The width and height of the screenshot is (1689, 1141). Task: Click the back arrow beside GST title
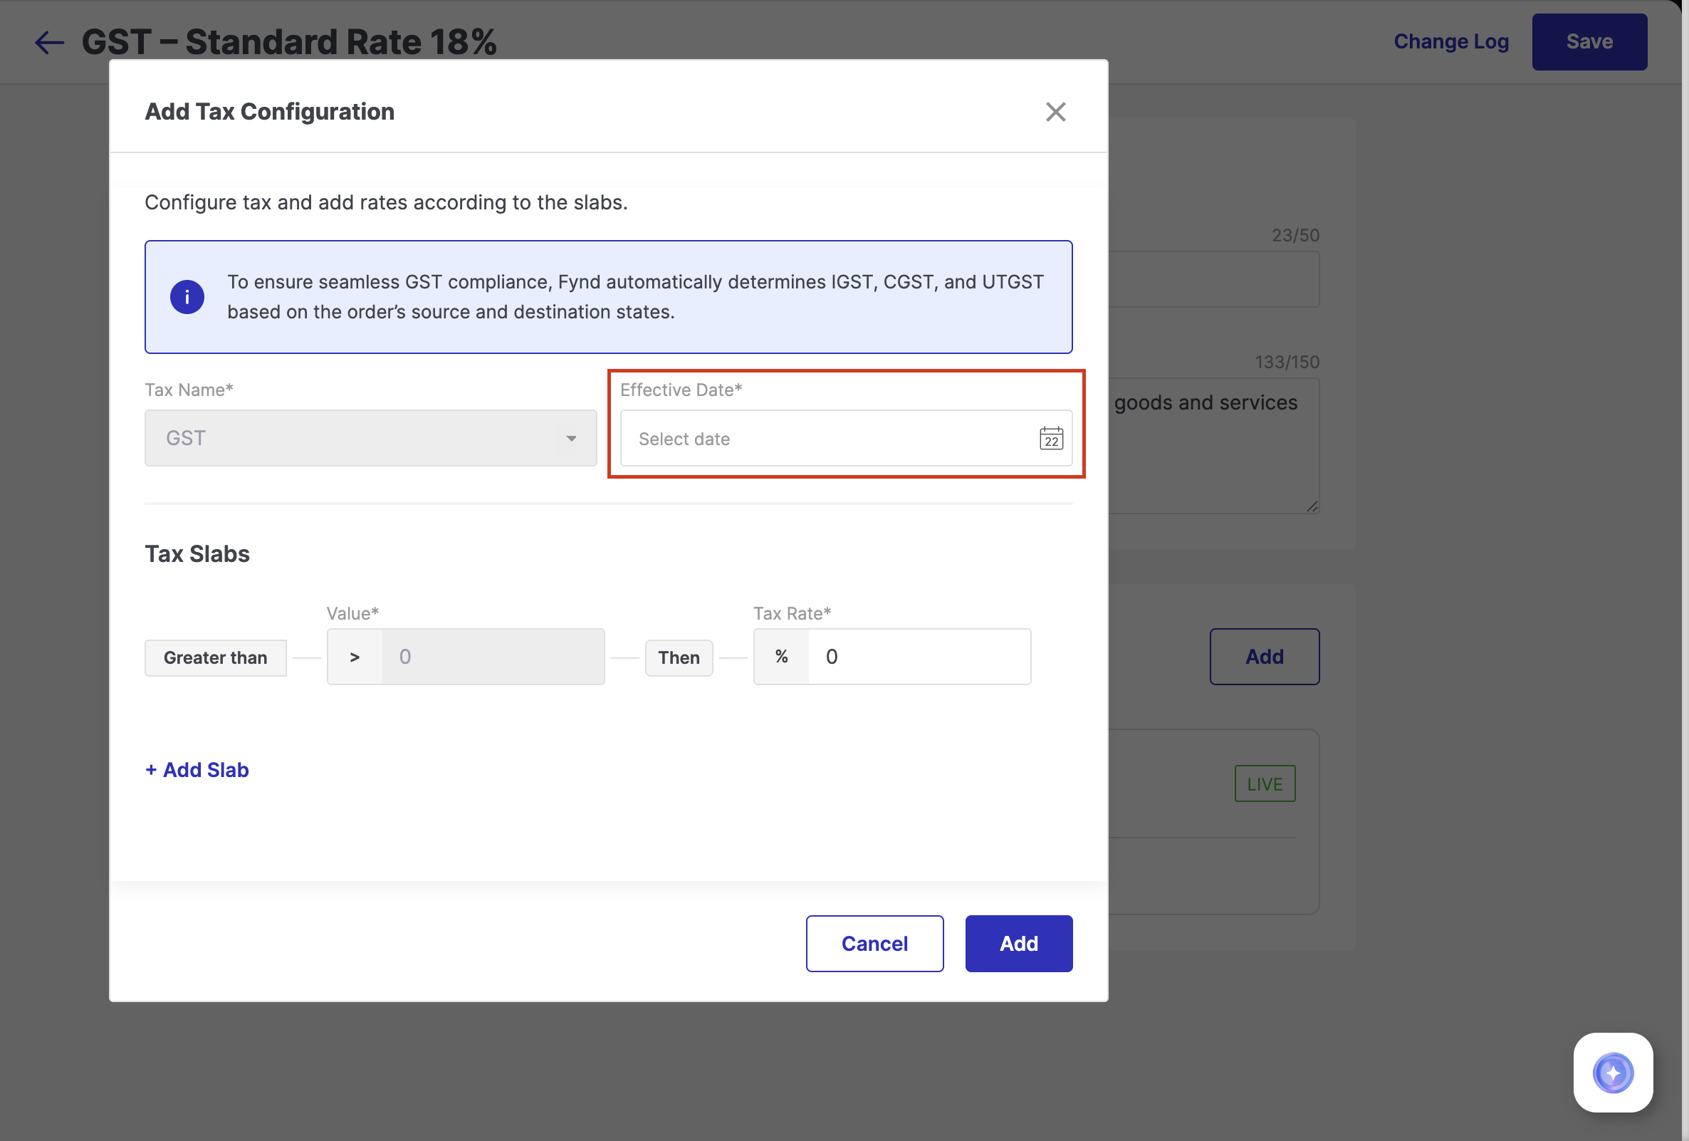(x=49, y=42)
